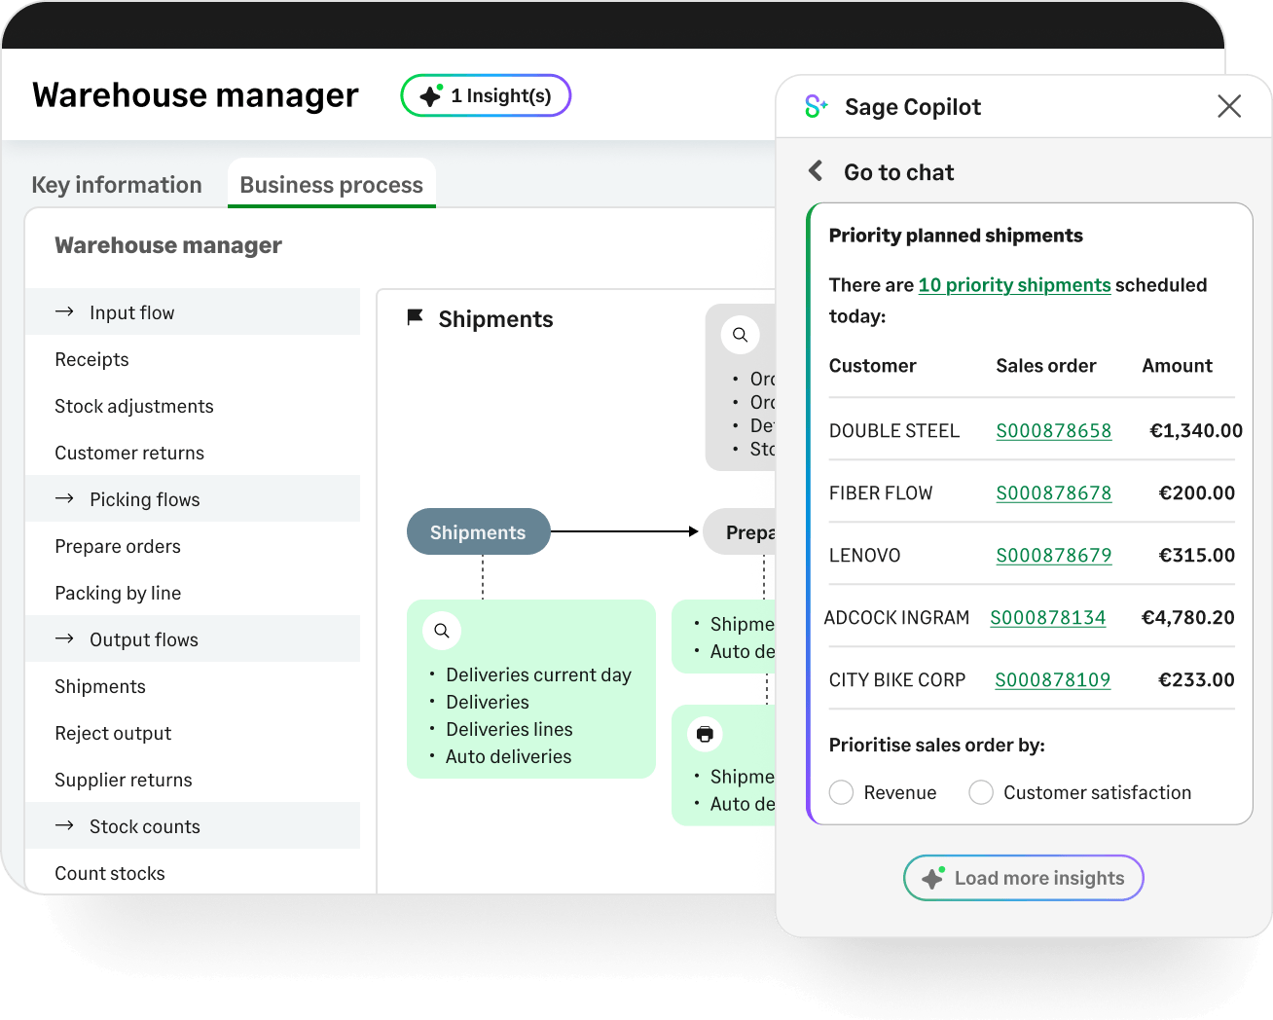
Task: Click the magnifier icon in the green deliveries card
Action: coord(442,631)
